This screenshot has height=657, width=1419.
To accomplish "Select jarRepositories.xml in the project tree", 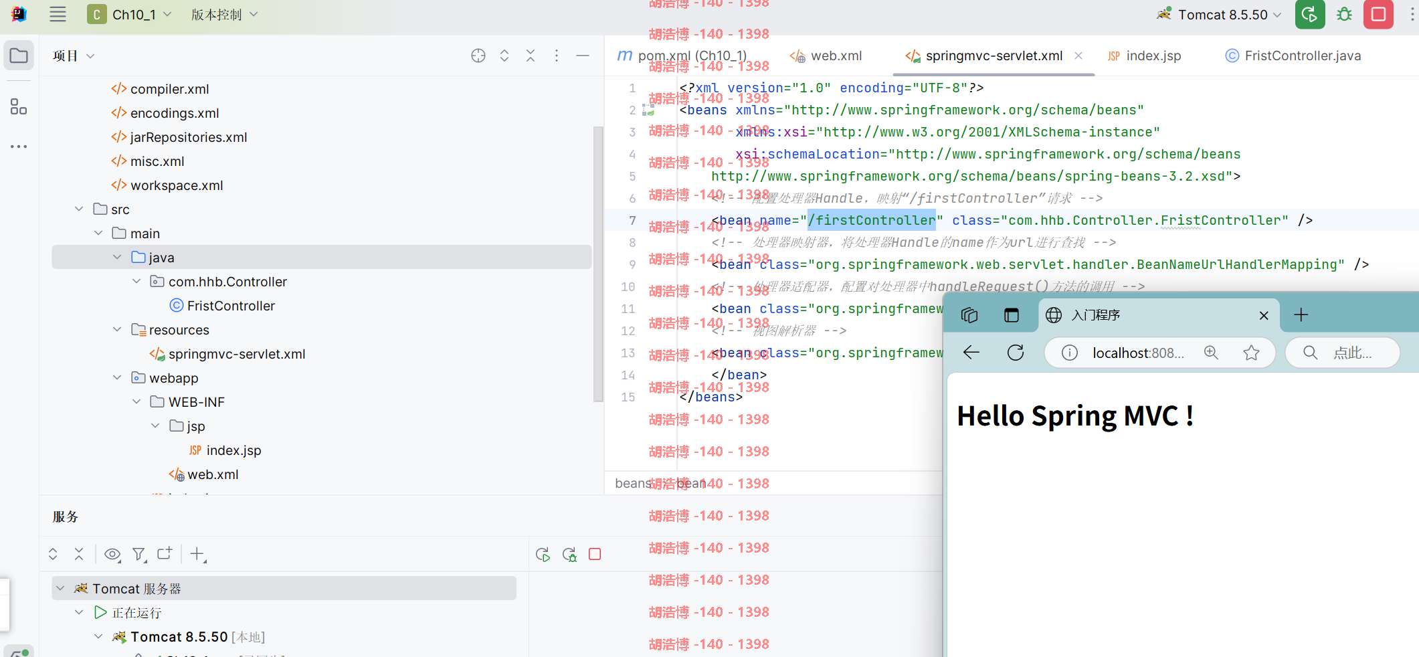I will 189,137.
